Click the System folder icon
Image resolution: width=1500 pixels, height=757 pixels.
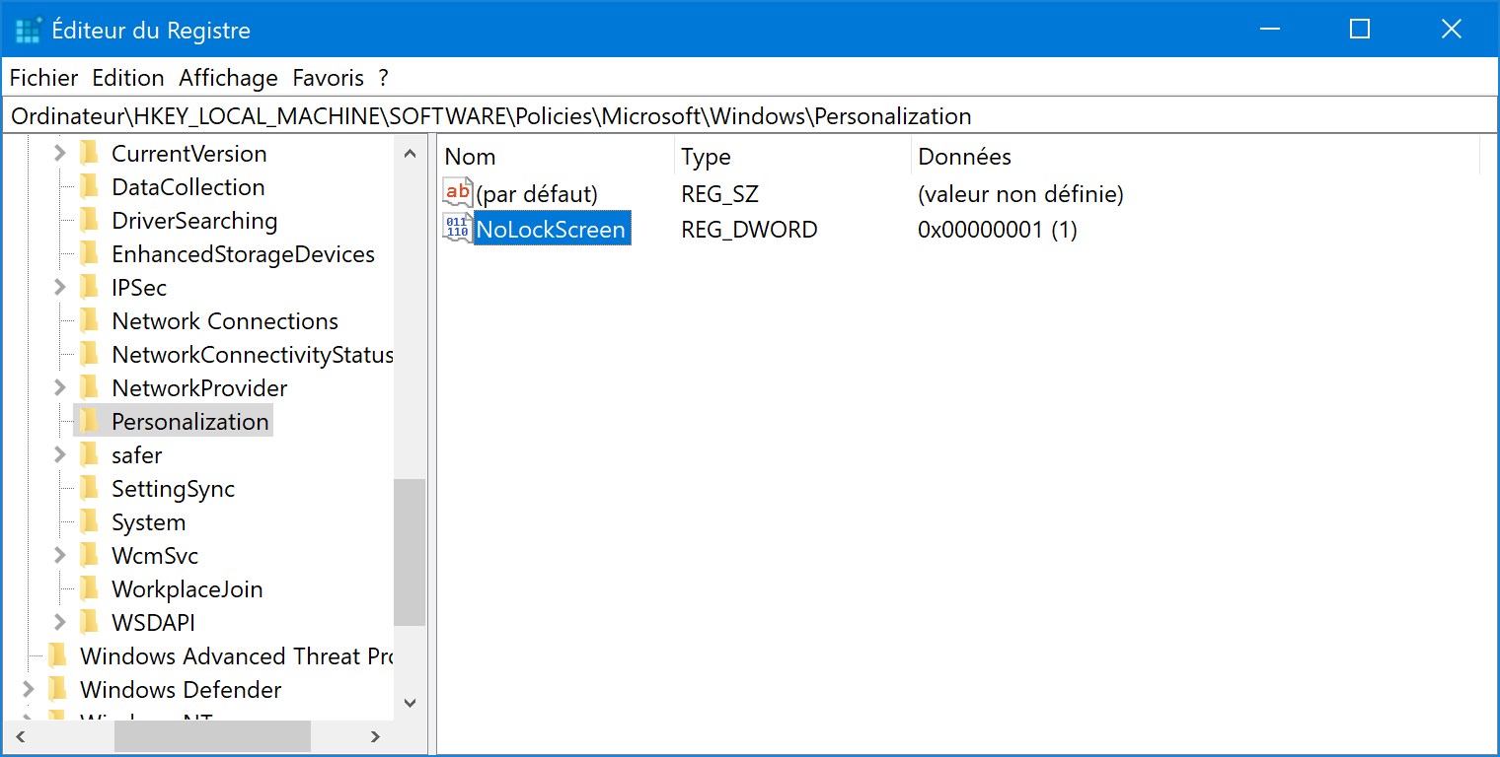click(x=89, y=521)
